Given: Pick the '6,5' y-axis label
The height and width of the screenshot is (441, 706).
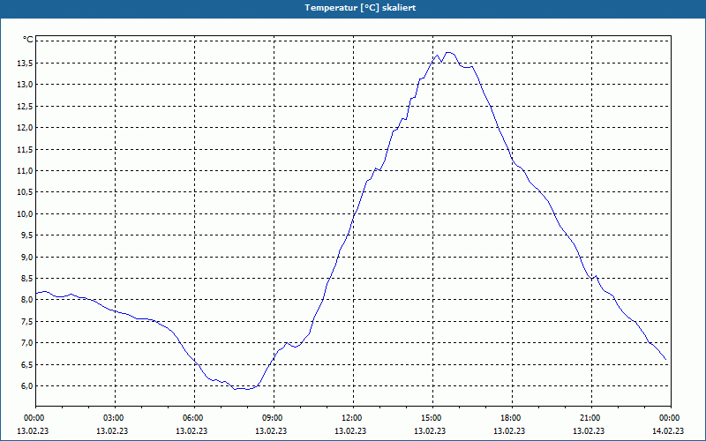Looking at the screenshot, I should (26, 364).
